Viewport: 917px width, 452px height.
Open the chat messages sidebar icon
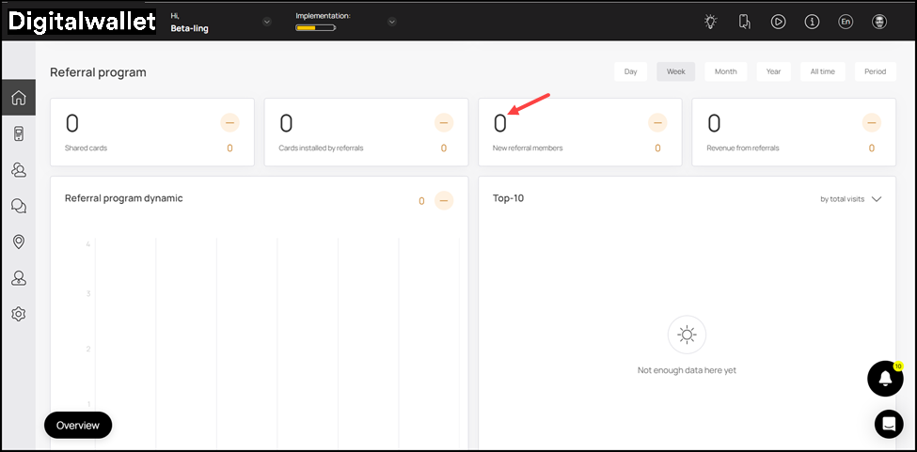18,206
